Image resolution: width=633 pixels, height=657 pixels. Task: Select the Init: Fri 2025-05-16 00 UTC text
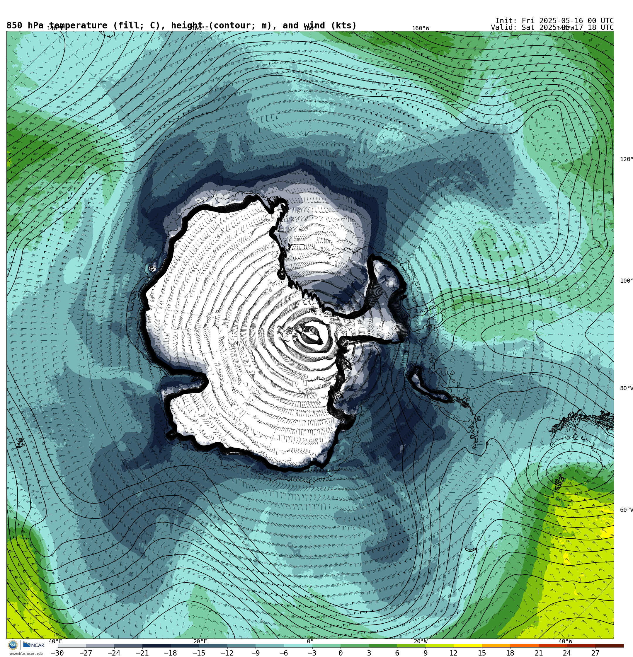[x=554, y=21]
